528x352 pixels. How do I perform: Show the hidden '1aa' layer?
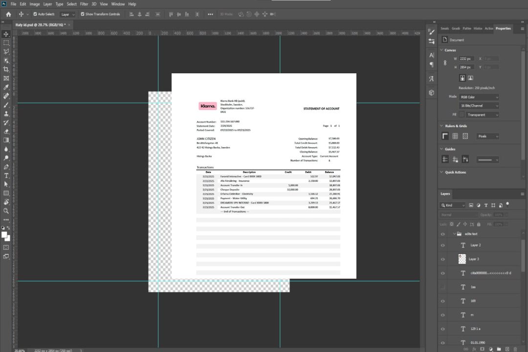[443, 287]
